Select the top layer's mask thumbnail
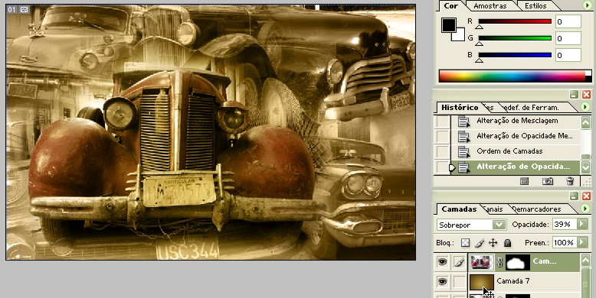Screen dimensions: 596x298 point(518,262)
